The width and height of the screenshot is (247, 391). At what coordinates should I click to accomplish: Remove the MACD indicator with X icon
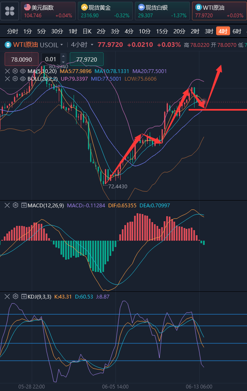tap(7, 206)
